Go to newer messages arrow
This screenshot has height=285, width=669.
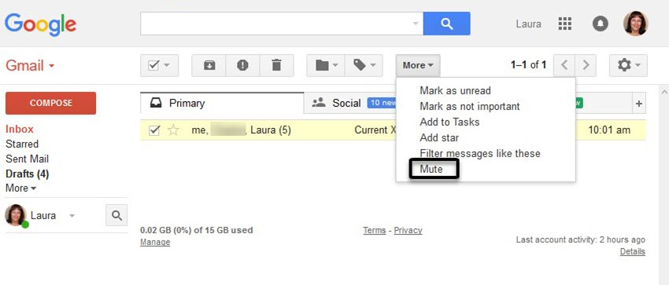[x=564, y=65]
